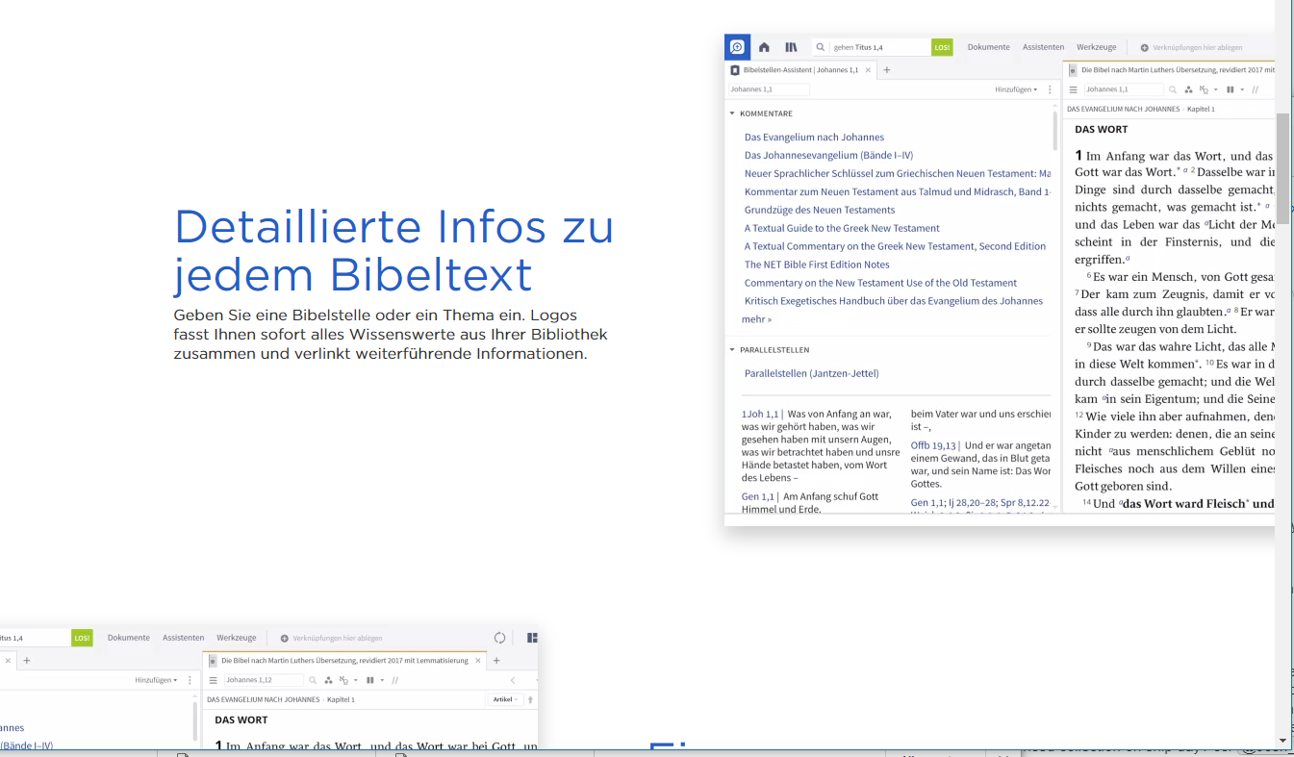Open the three-dot panel menu in upper window
Screen dimensions: 1294x757
coord(1050,89)
